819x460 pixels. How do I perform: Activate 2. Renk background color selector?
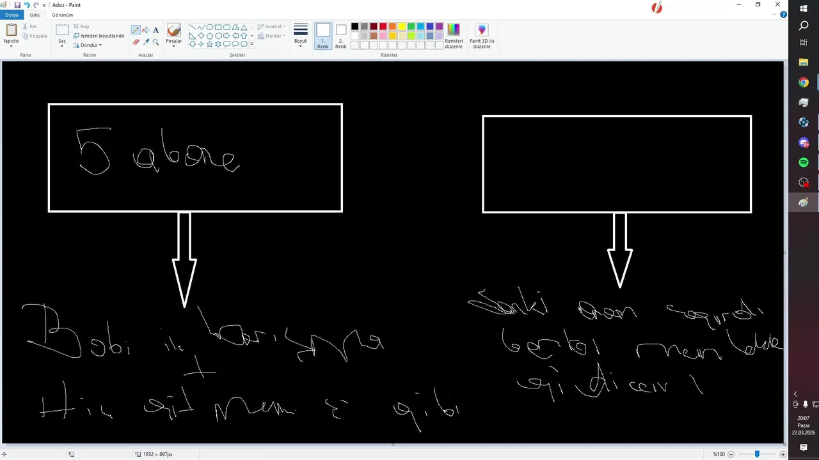pos(341,36)
